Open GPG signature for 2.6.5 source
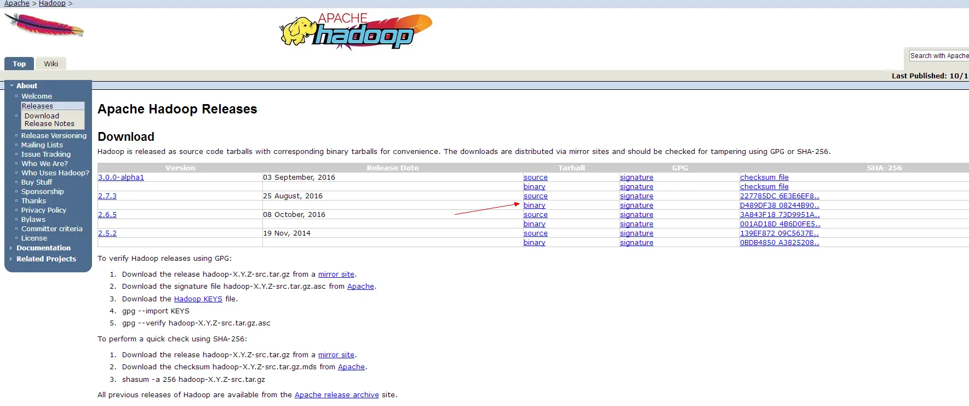 [x=637, y=215]
